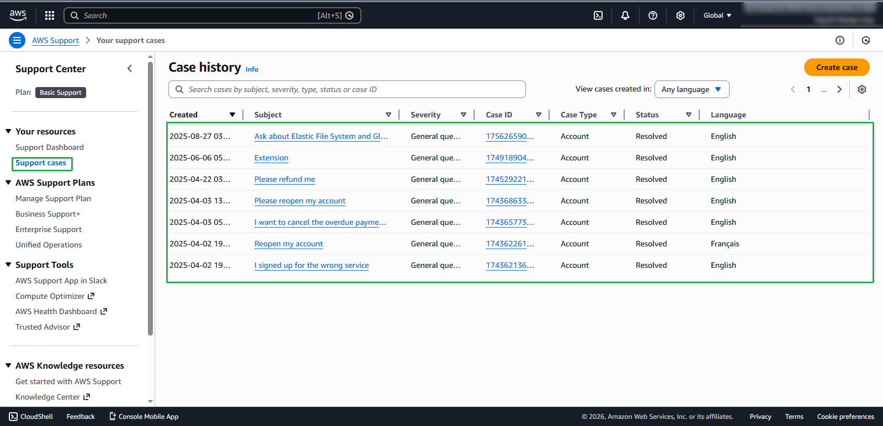Collapse the Support Tools section
The image size is (883, 426).
point(8,265)
